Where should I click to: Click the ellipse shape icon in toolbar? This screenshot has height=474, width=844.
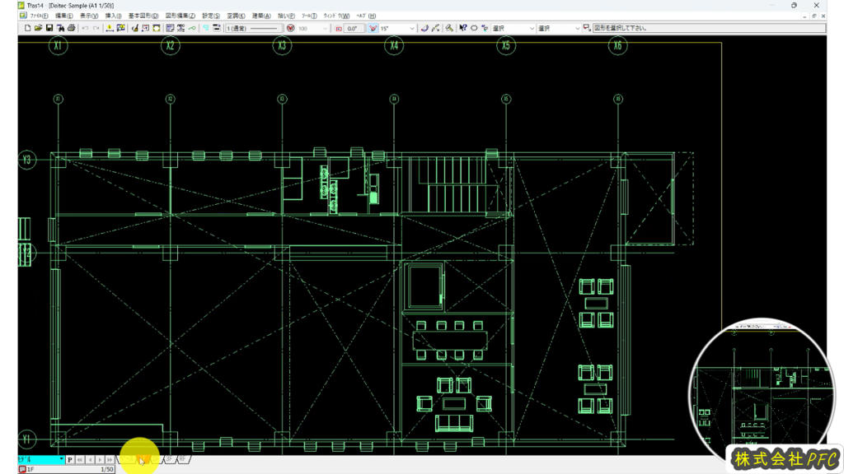(x=474, y=28)
